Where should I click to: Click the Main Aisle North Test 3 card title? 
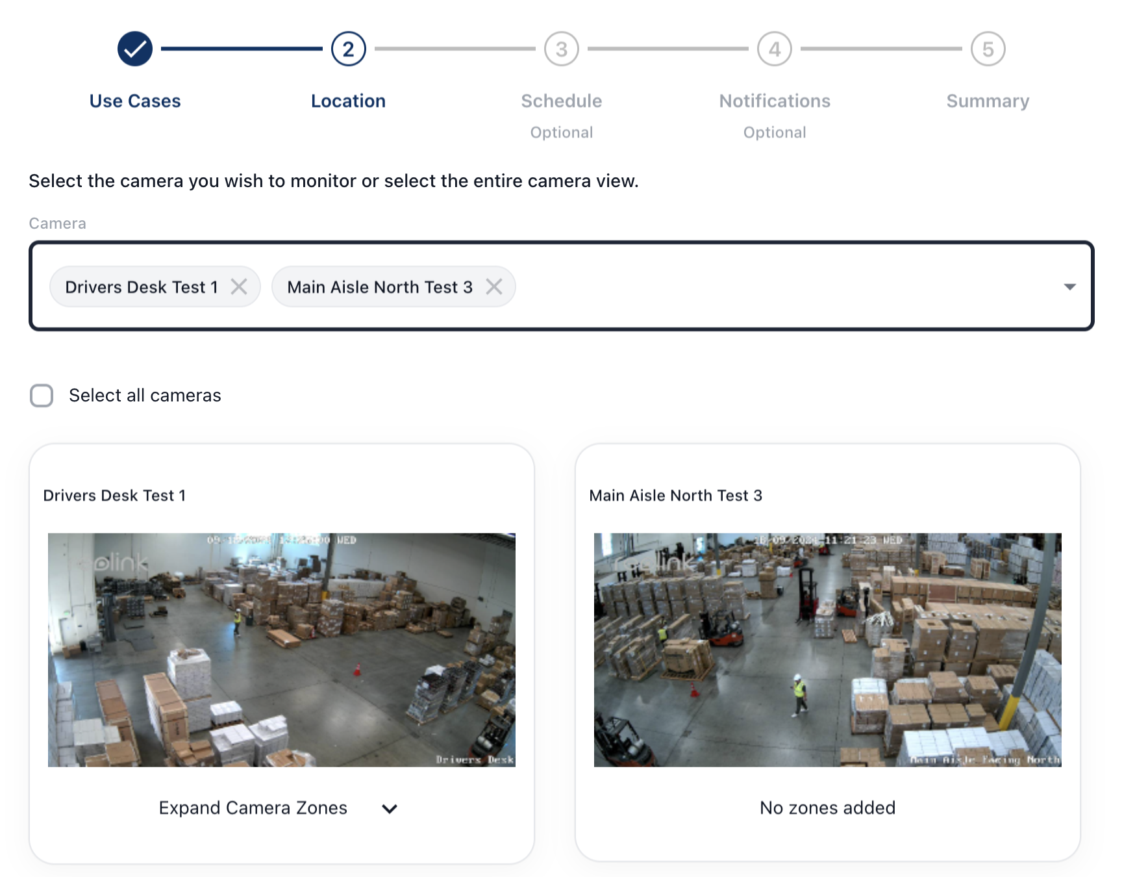click(x=675, y=496)
